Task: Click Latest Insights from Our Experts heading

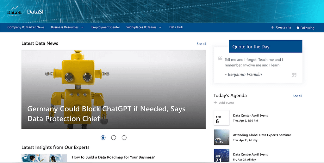Action: pos(55,147)
